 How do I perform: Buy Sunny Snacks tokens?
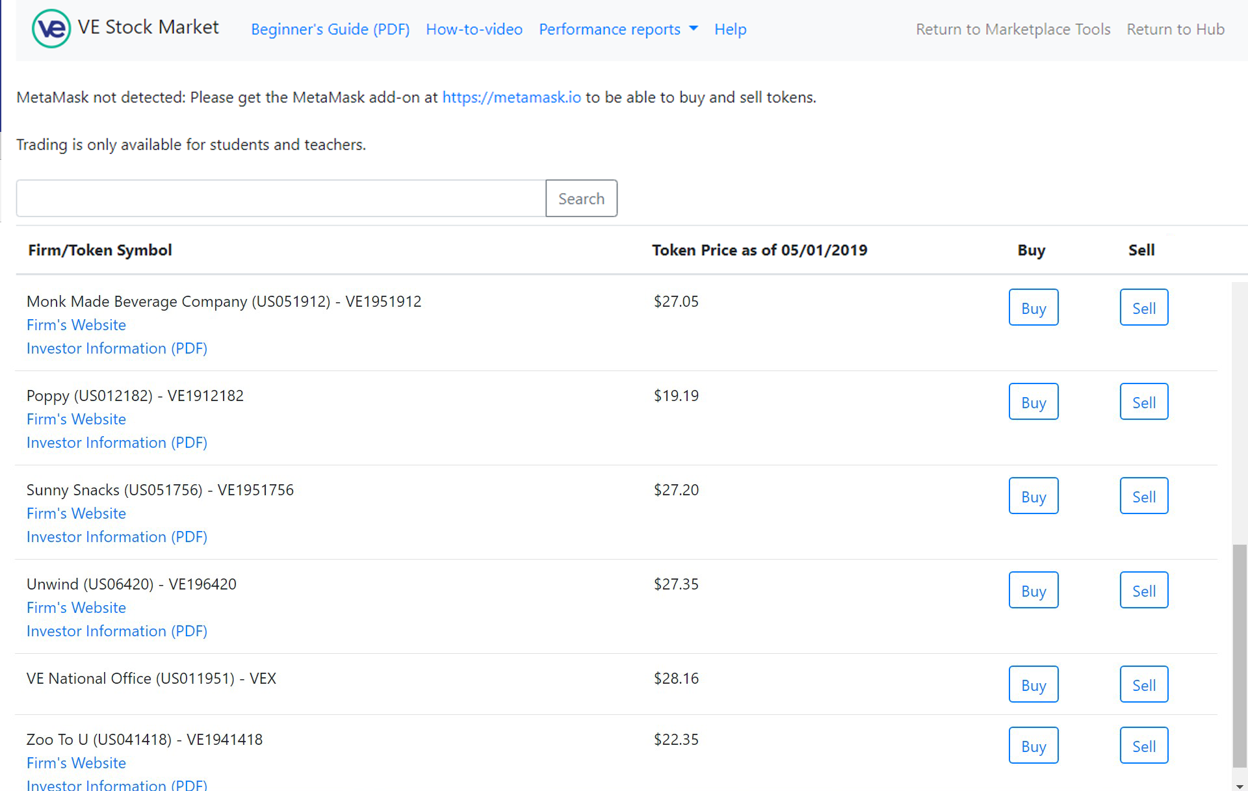(1033, 496)
